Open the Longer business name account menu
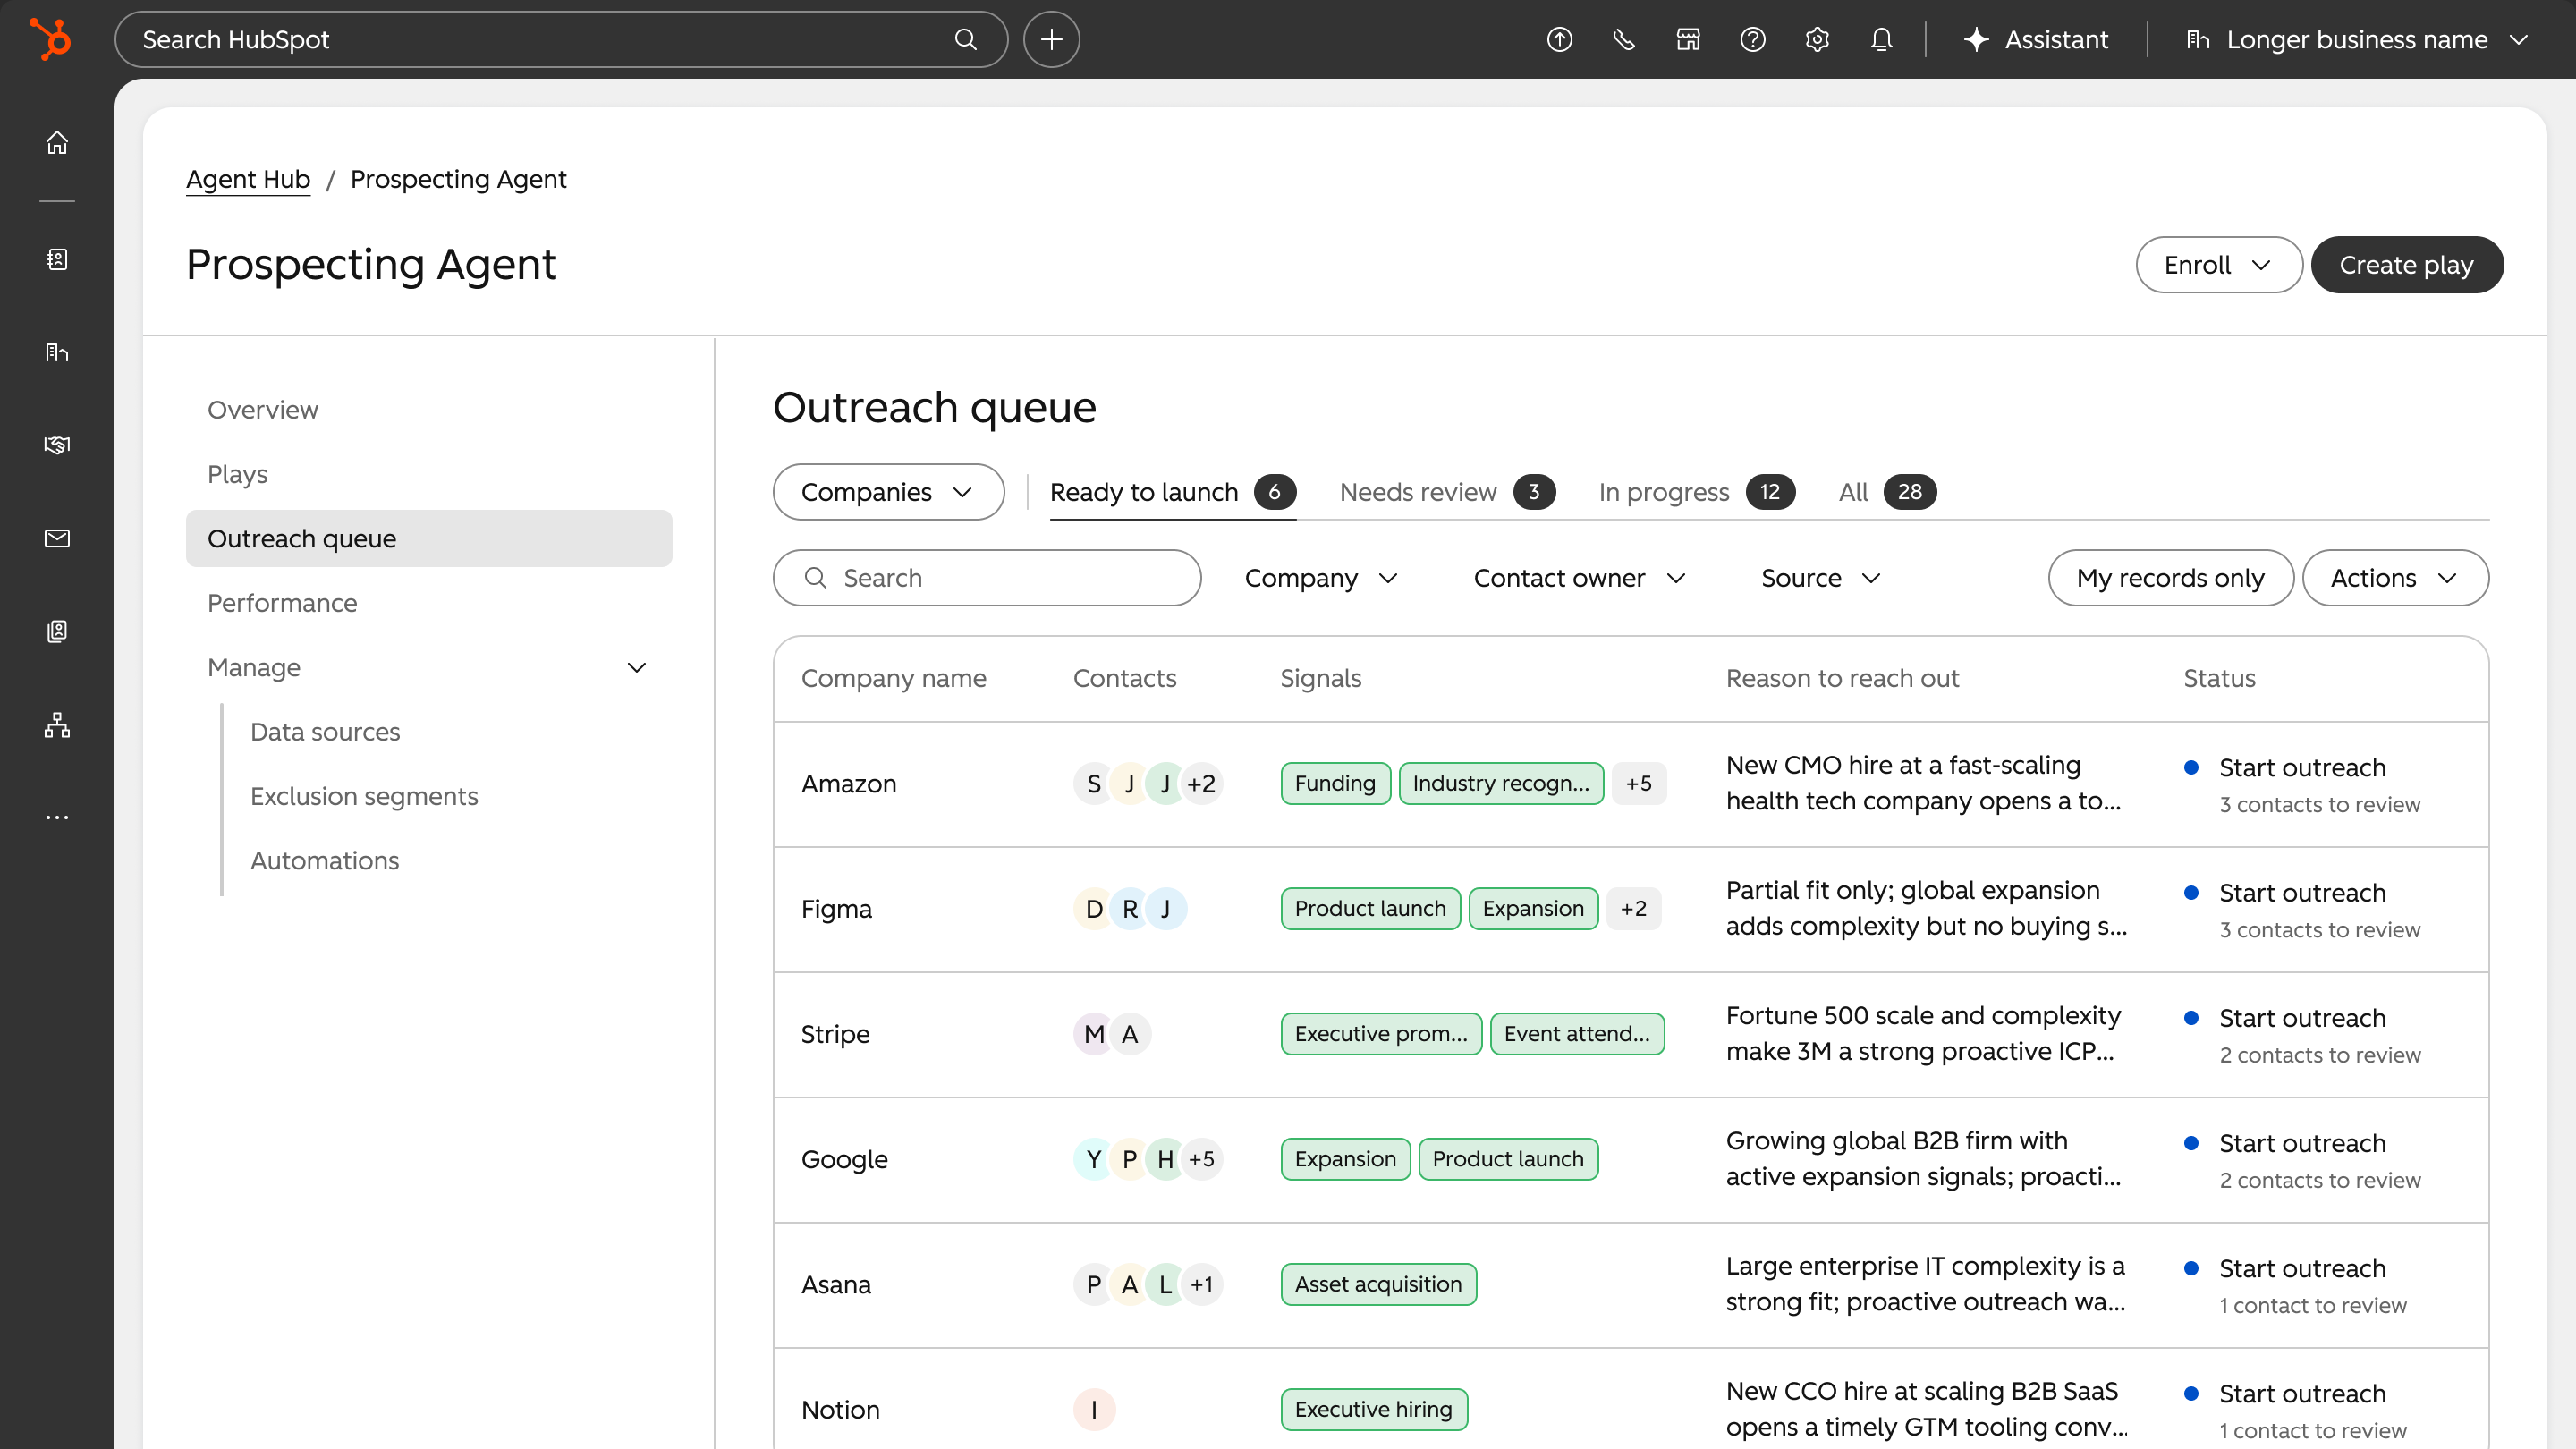 (x=2357, y=39)
